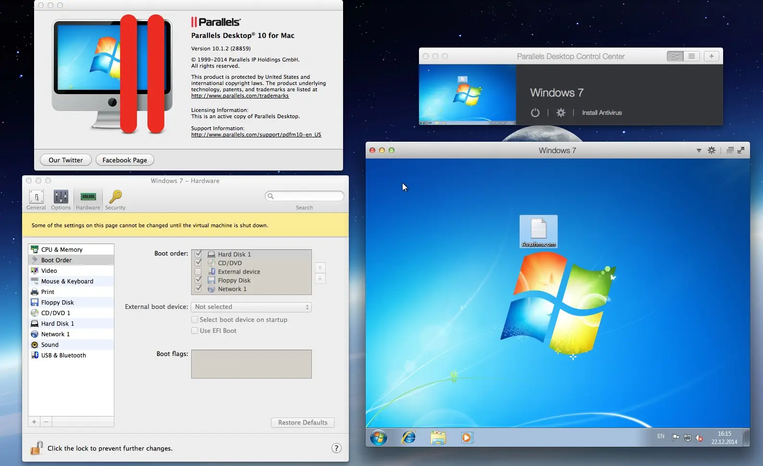Toggle Hard Disk 1 boot order checkbox
Image resolution: width=763 pixels, height=466 pixels.
(x=198, y=254)
